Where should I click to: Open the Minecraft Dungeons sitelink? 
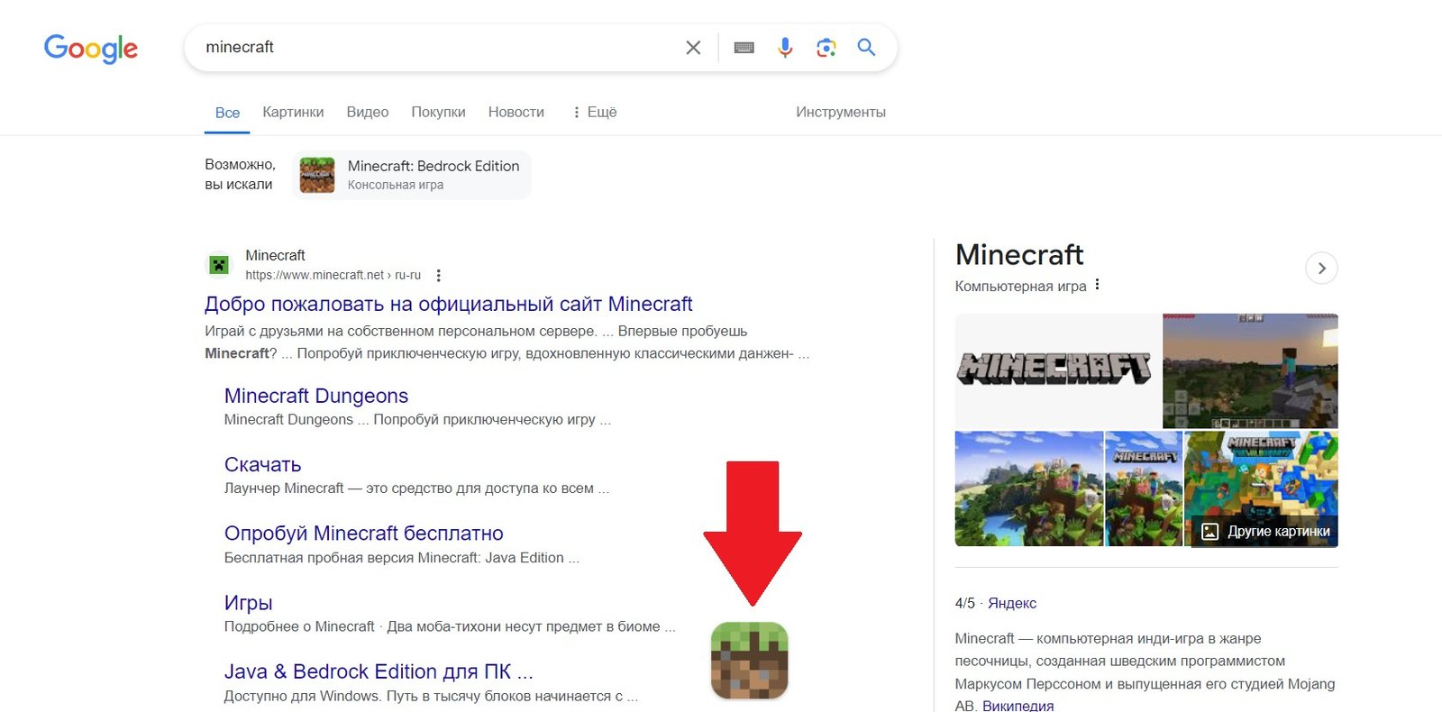315,396
